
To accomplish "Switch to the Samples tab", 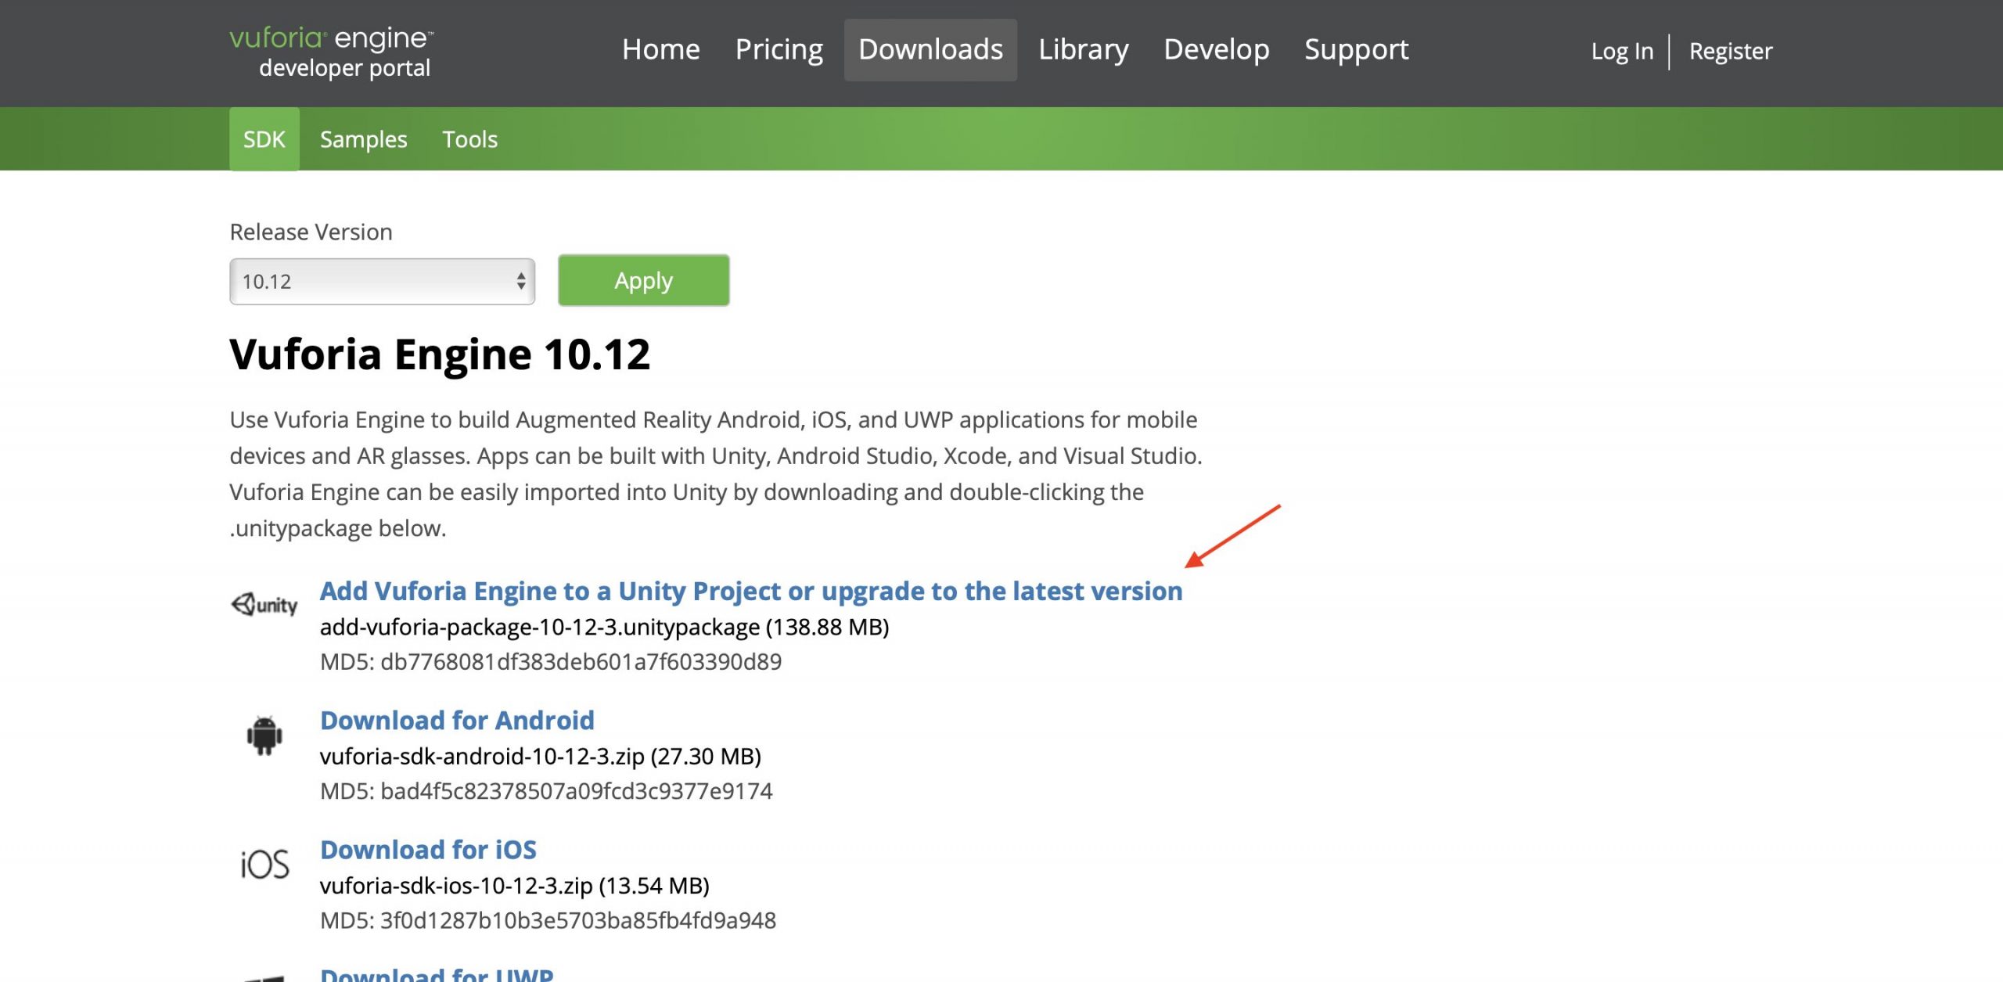I will (363, 139).
